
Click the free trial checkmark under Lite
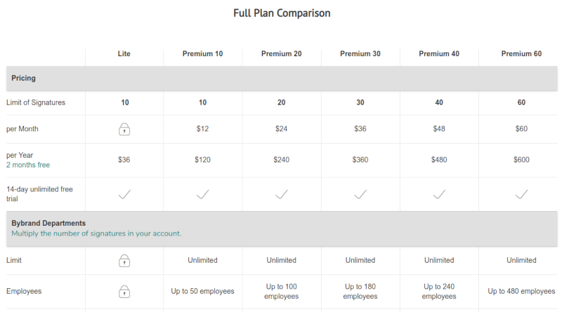click(124, 194)
